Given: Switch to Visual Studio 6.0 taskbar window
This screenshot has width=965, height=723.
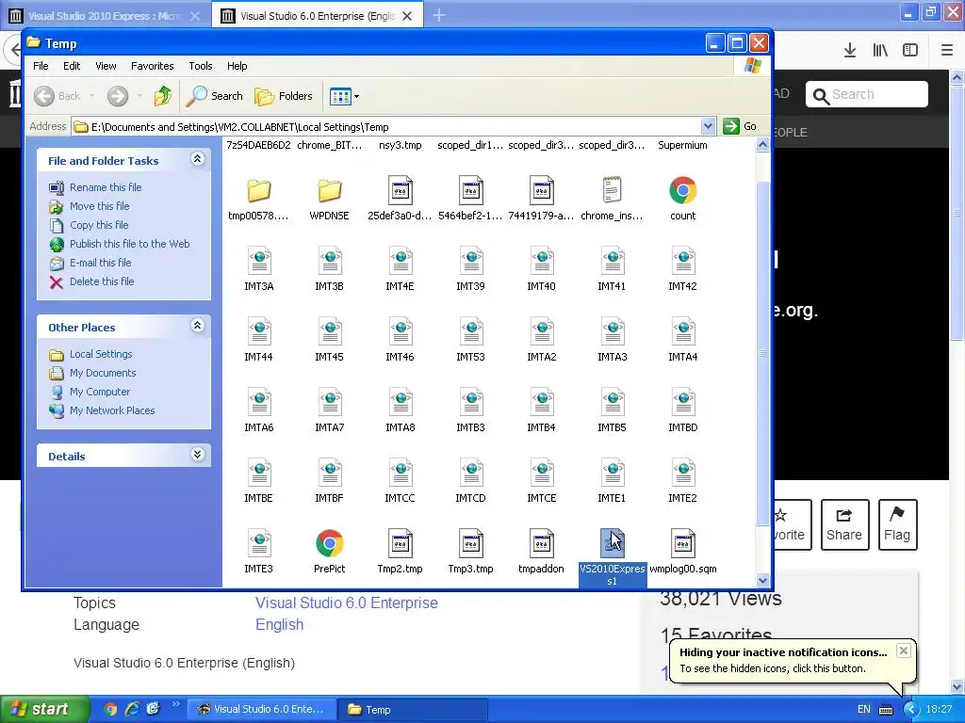Looking at the screenshot, I should [x=261, y=709].
